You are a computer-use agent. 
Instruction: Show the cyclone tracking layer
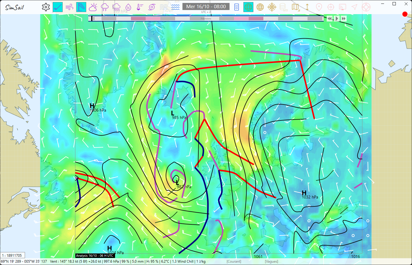click(x=152, y=7)
